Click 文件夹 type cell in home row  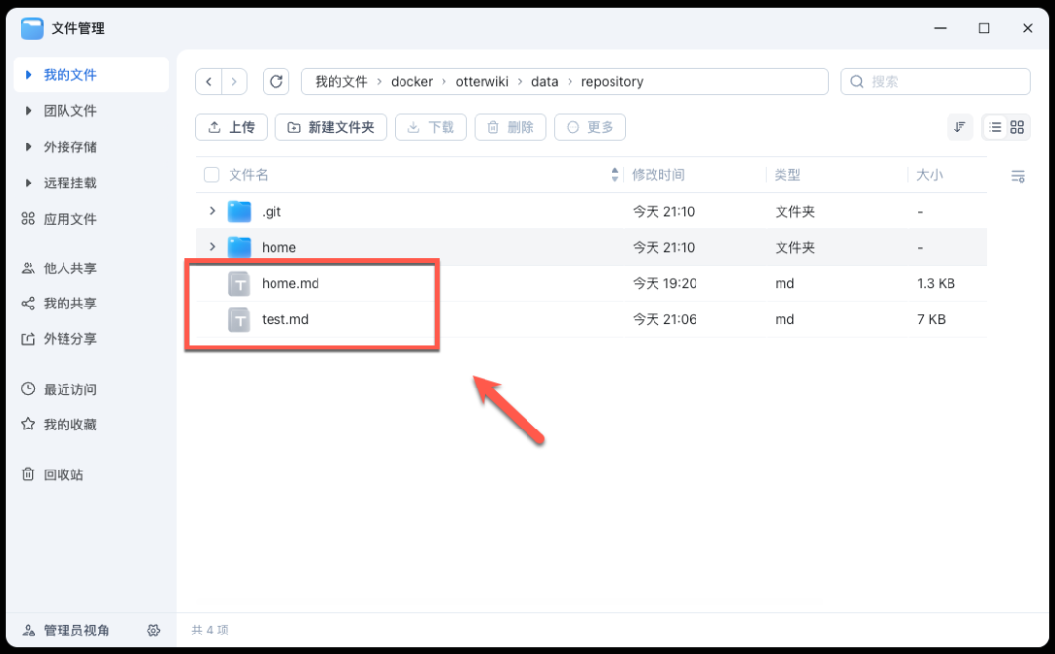click(x=794, y=247)
